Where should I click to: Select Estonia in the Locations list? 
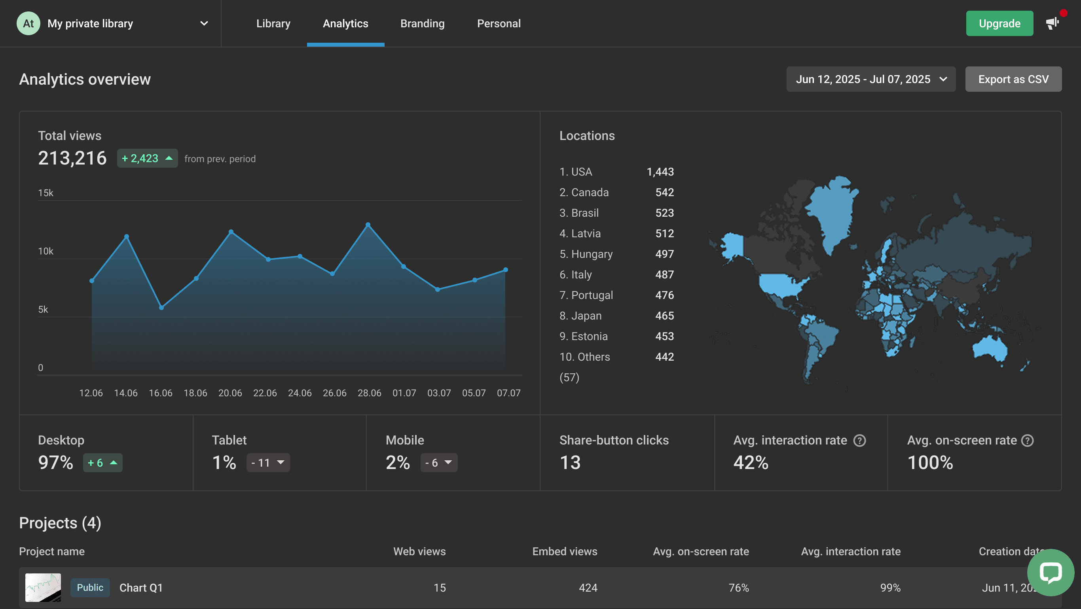click(616, 337)
